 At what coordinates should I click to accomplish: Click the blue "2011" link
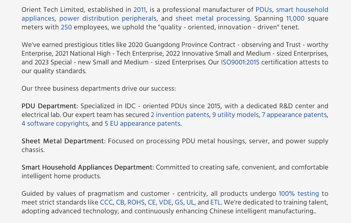click(140, 10)
